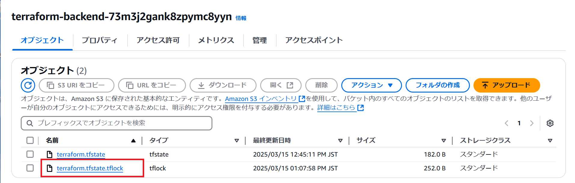Sort by 最終更新日時 column arrow
575x183 pixels.
[x=340, y=141]
